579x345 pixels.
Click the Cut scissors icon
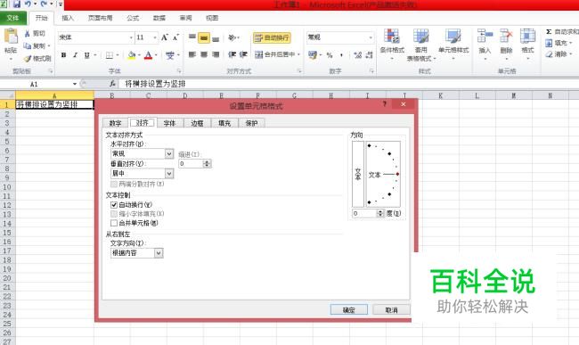click(x=27, y=34)
